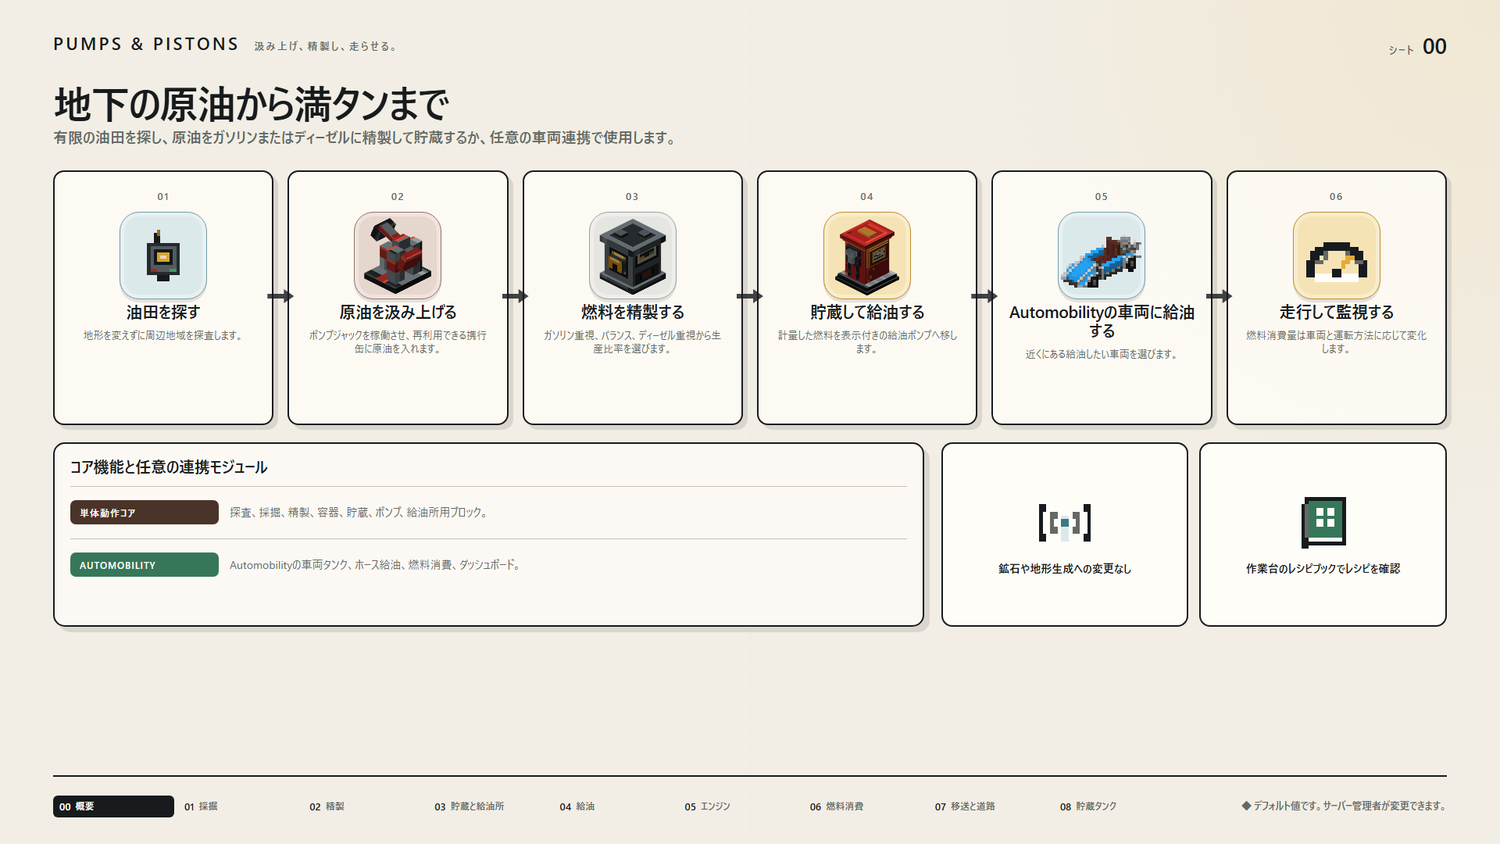Select the 00 概要 tab
The height and width of the screenshot is (844, 1500).
pos(113,806)
